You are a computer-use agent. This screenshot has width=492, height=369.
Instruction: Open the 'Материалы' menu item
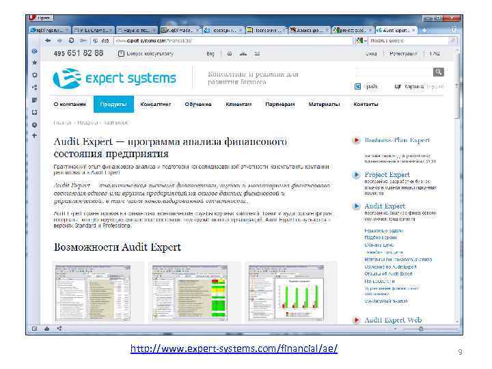point(324,104)
